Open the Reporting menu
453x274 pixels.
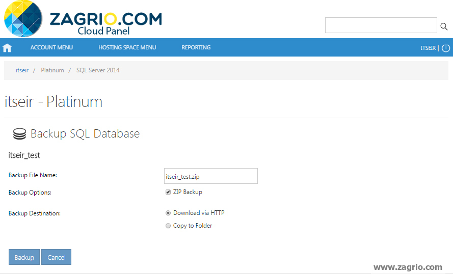(x=196, y=47)
